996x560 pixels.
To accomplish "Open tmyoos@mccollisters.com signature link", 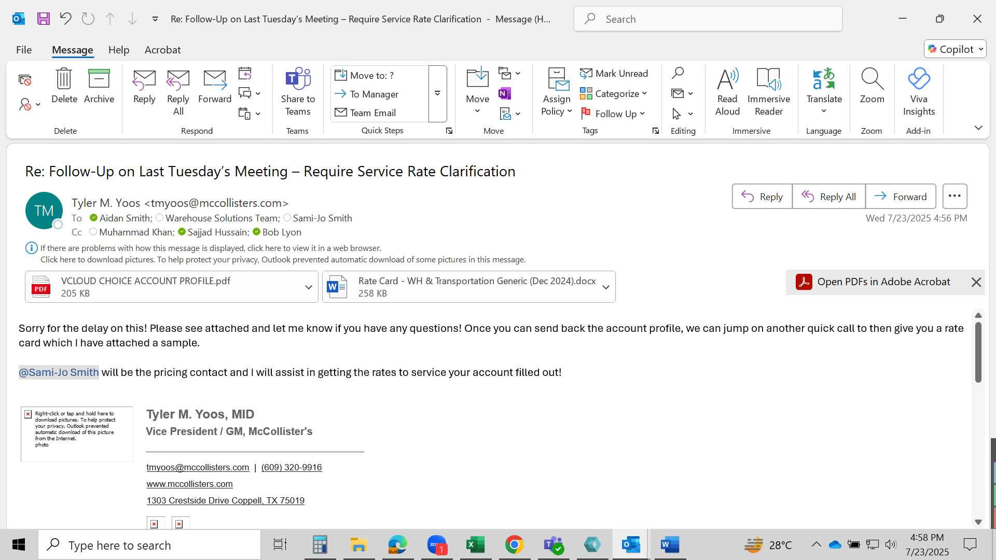I will tap(198, 467).
